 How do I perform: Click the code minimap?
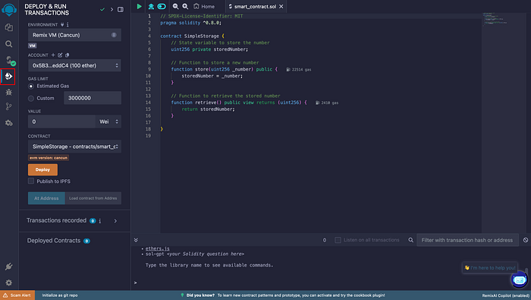pos(495,19)
